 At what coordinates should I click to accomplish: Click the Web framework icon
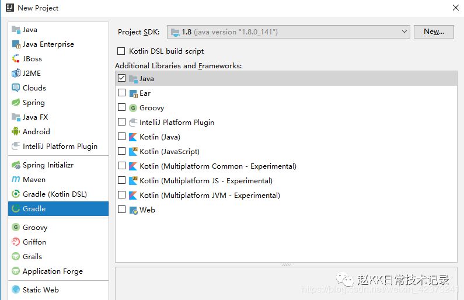click(x=134, y=210)
